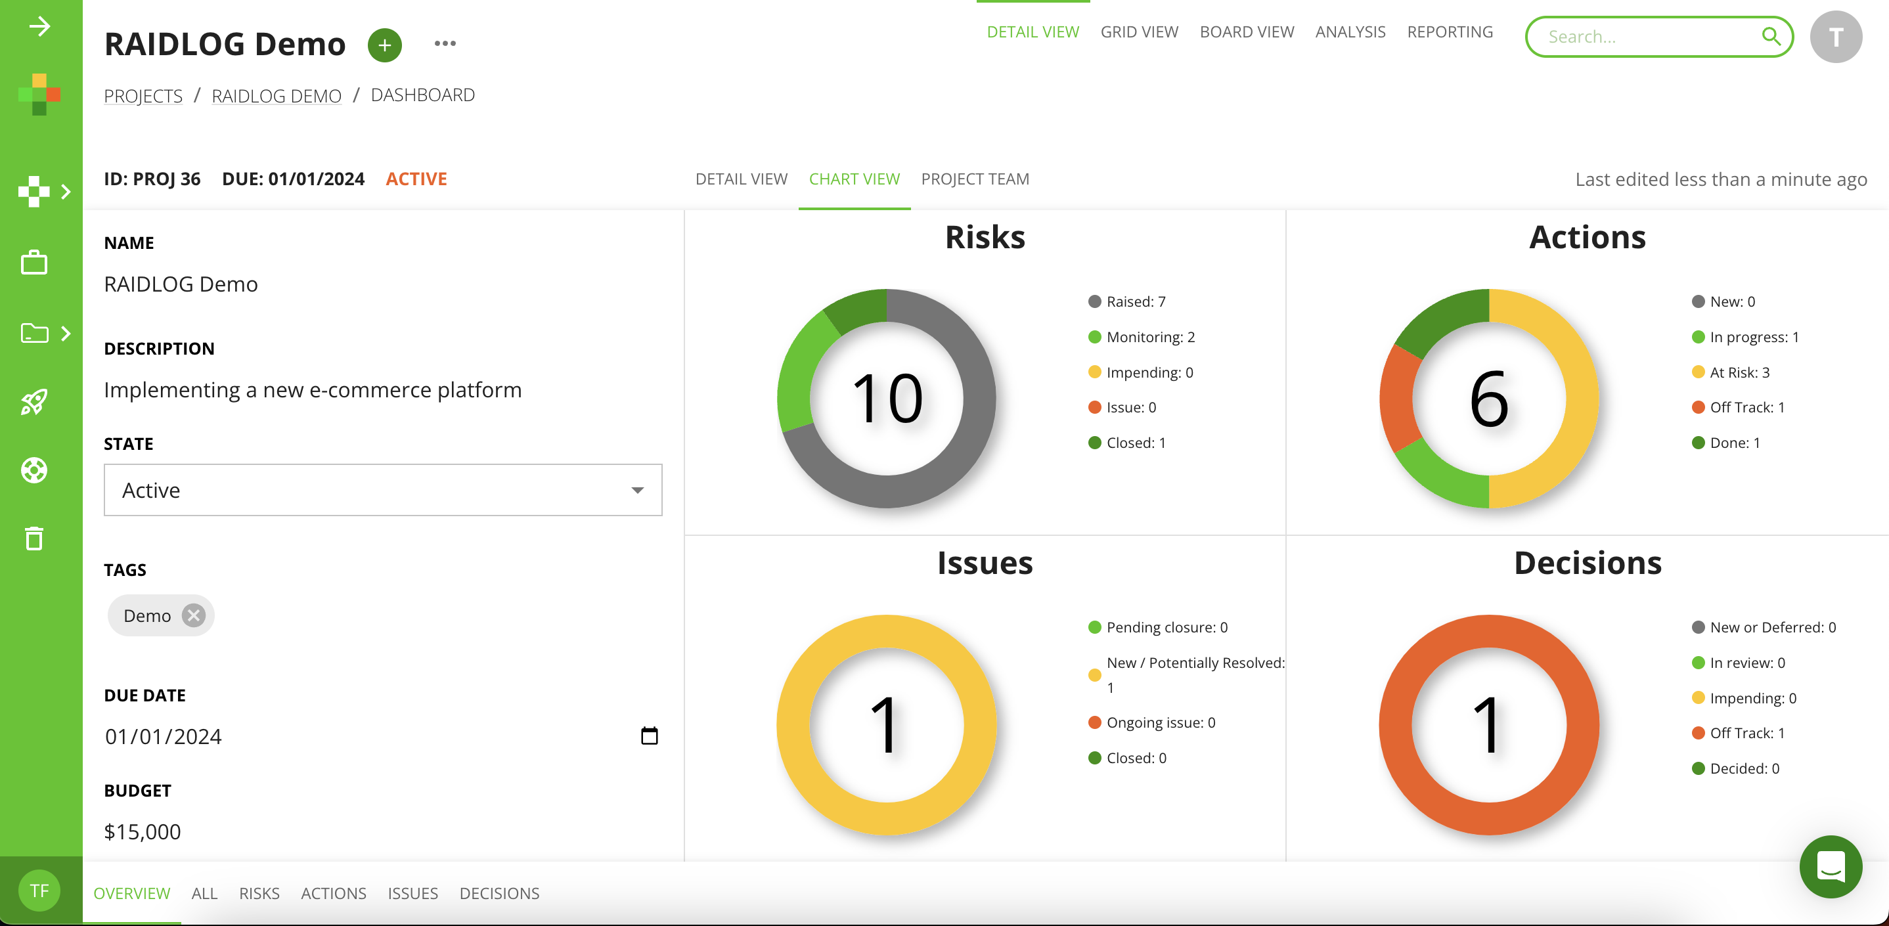Expand the folder chevron in the sidebar

pyautogui.click(x=67, y=334)
